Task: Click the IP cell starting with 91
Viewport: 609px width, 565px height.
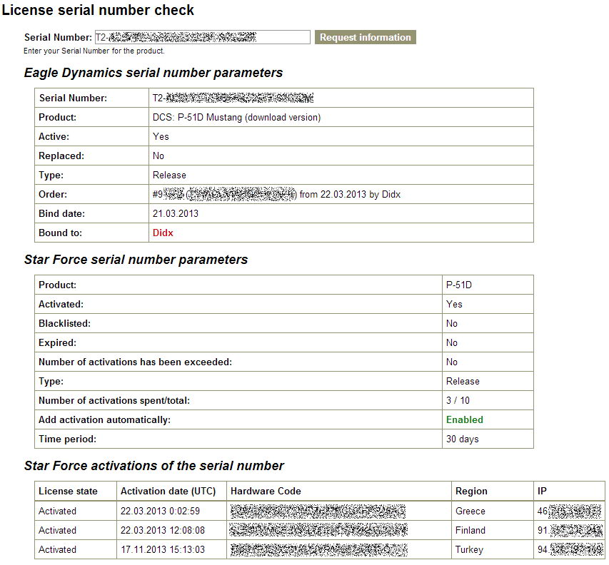Action: pos(570,531)
